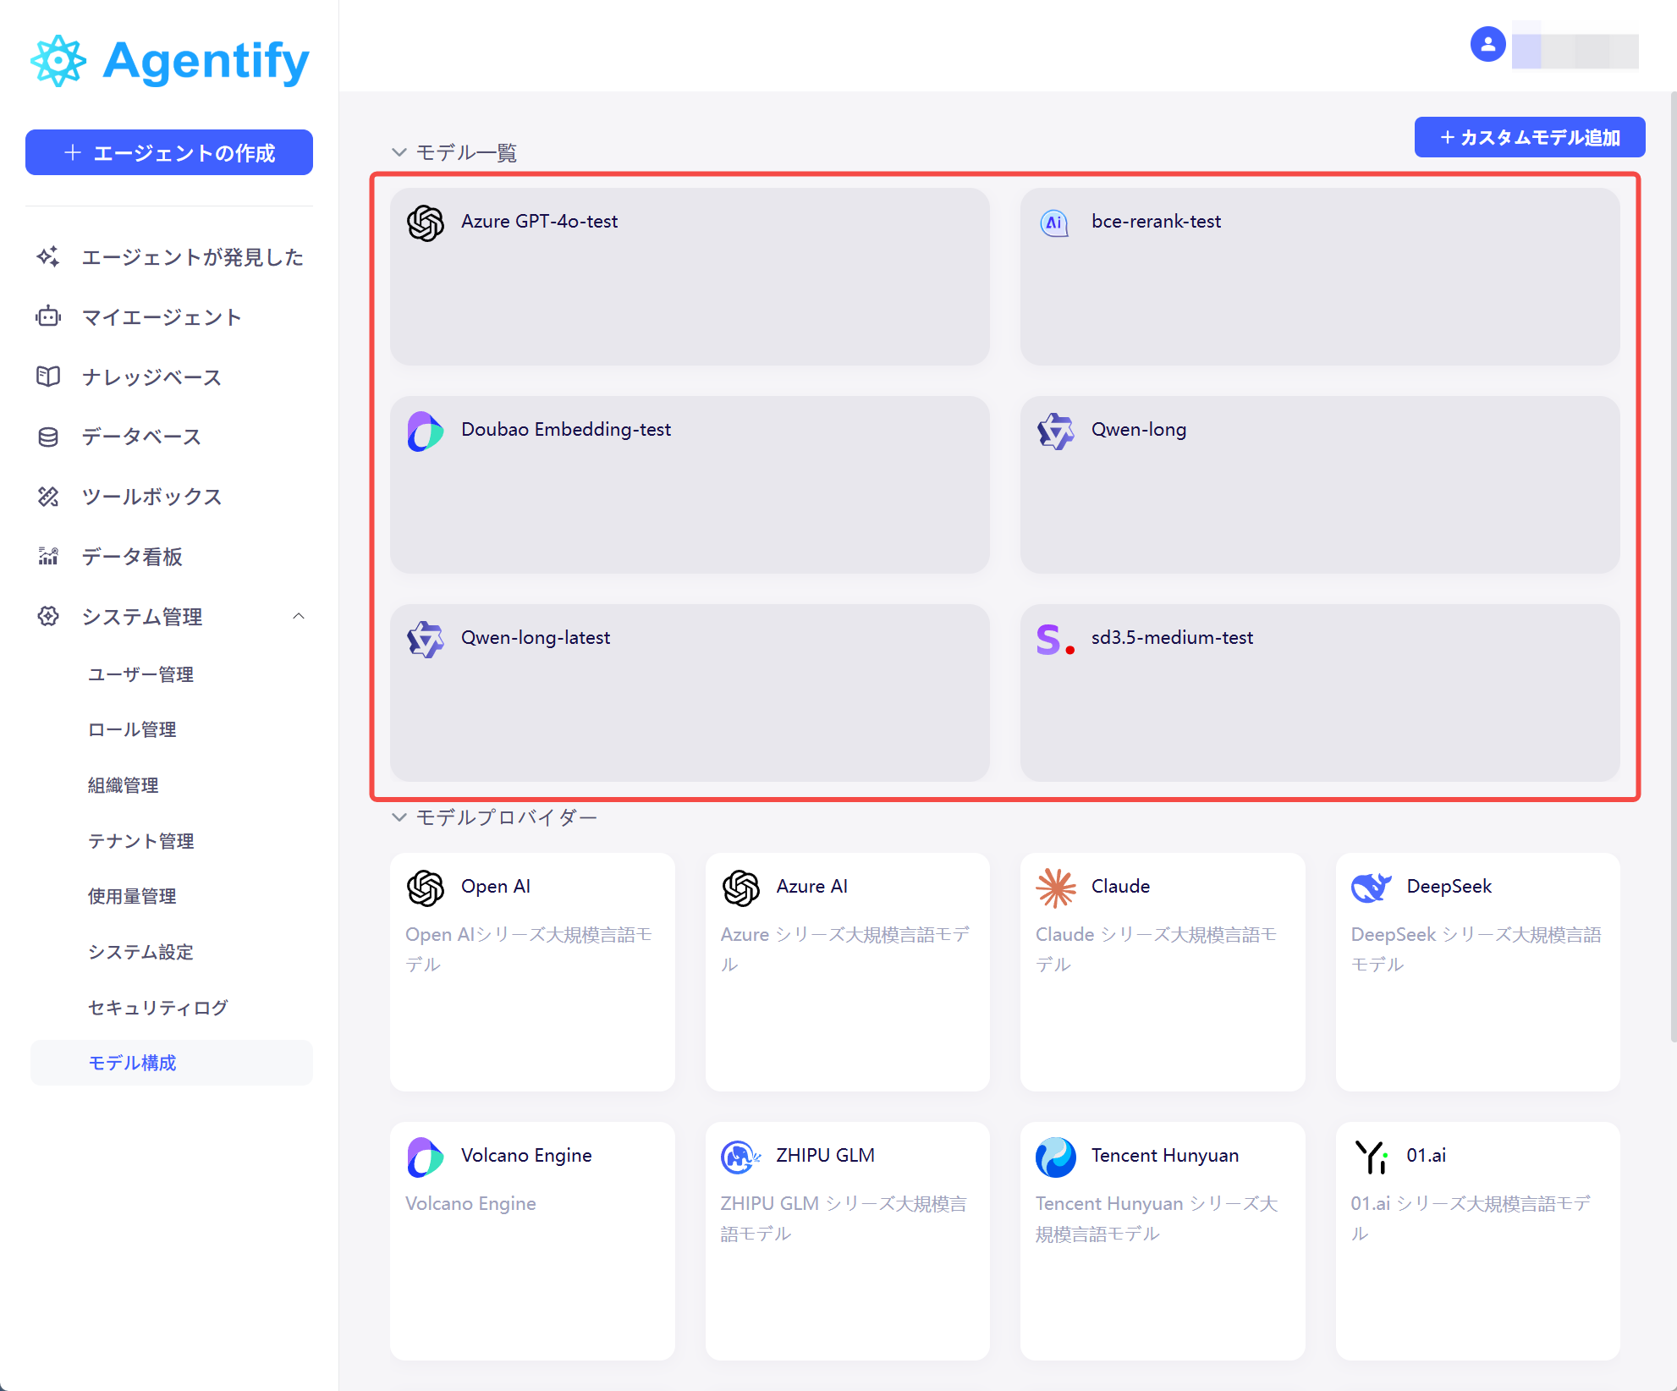Click the エージェントの作成 button
The image size is (1677, 1391).
pyautogui.click(x=169, y=152)
